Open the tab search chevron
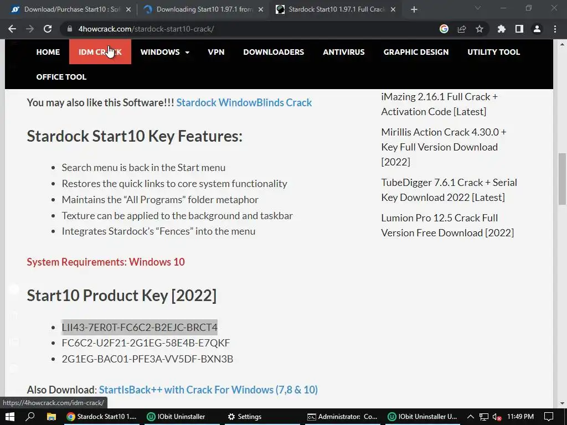This screenshot has height=425, width=567. (x=477, y=8)
